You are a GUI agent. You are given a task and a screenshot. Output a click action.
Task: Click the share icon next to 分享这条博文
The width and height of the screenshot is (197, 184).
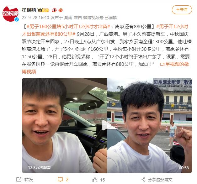coord(143,180)
